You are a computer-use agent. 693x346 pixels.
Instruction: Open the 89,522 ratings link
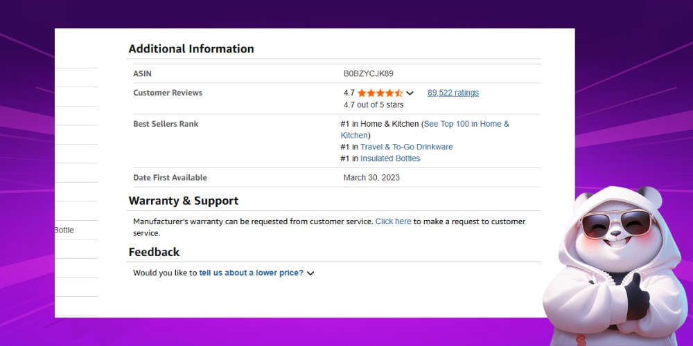point(453,93)
